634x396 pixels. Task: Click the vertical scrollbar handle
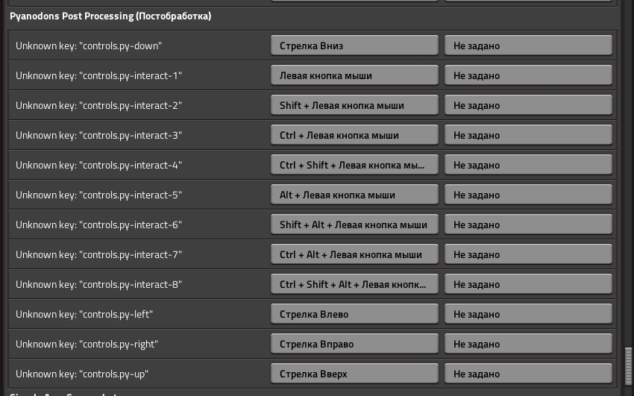click(628, 365)
